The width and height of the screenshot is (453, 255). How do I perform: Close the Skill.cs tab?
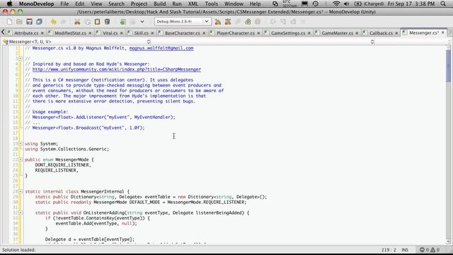(x=152, y=33)
